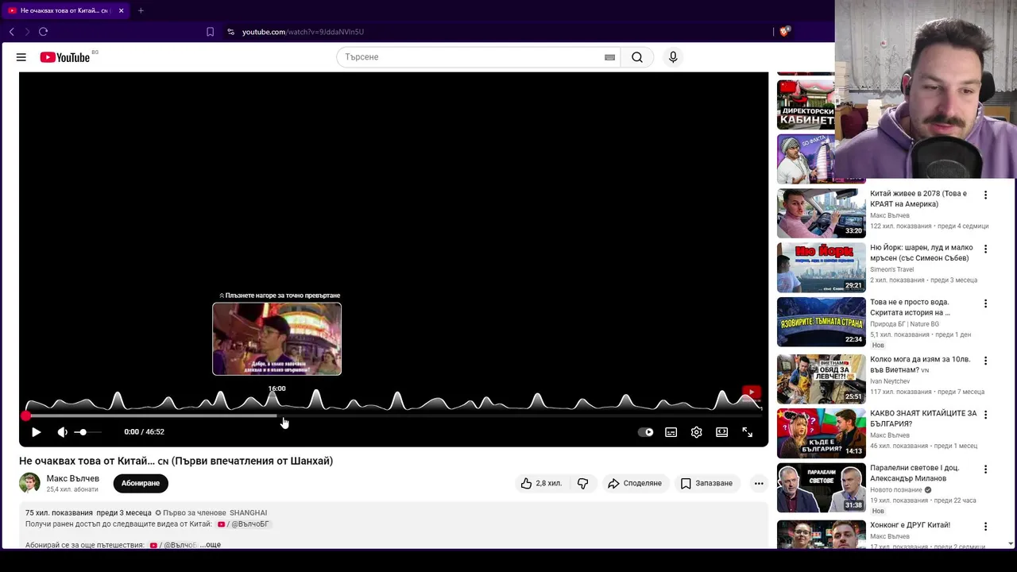Open the YouTube hamburger guide menu
This screenshot has height=572, width=1017.
[x=21, y=57]
